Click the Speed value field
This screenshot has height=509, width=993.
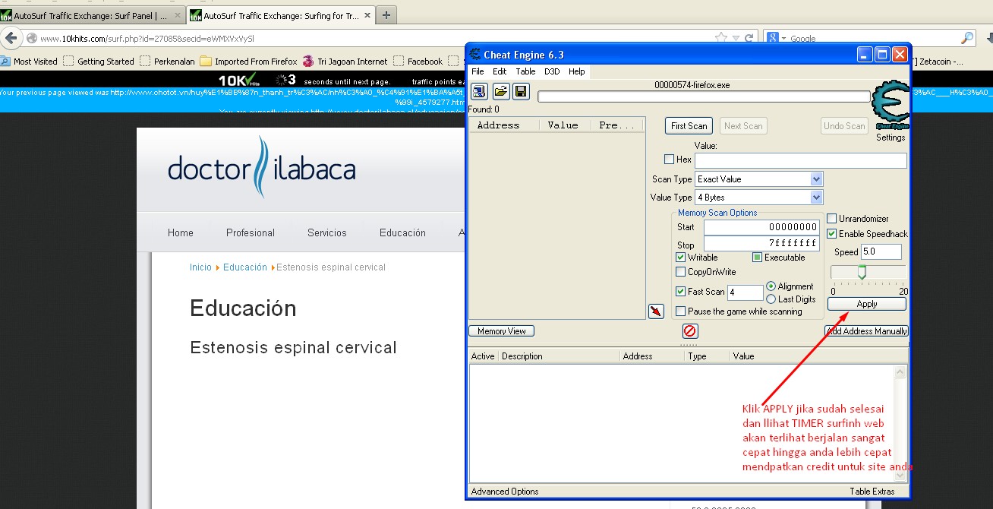click(x=881, y=251)
